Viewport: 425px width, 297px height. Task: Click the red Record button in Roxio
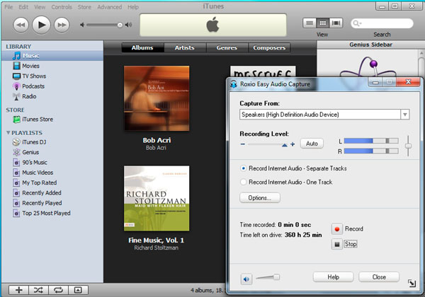337,229
